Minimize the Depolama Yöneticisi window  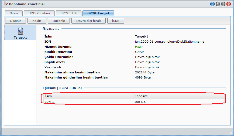218,4
